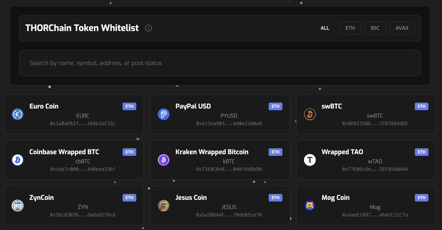Click the ETH badge on swBTC card
This screenshot has height=230, width=442.
[422, 106]
